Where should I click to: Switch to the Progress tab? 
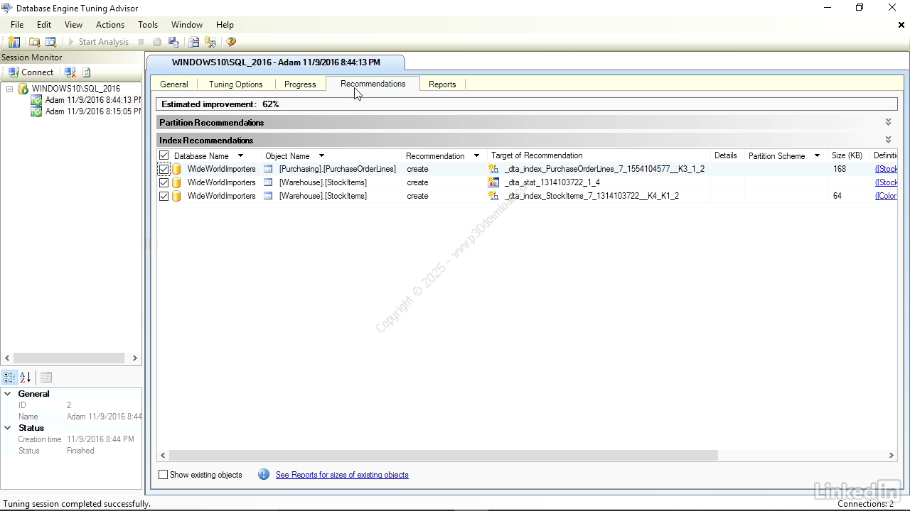[x=300, y=84]
